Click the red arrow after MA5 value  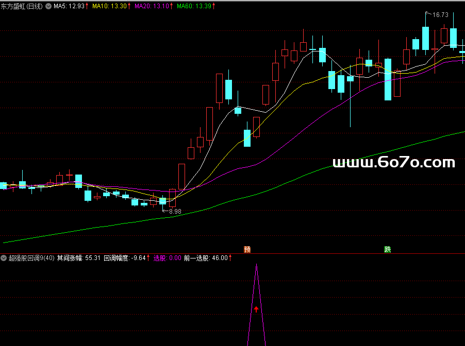point(87,6)
